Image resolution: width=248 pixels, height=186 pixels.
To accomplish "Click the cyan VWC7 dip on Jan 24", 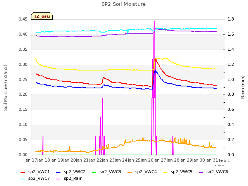I will click(x=128, y=33).
